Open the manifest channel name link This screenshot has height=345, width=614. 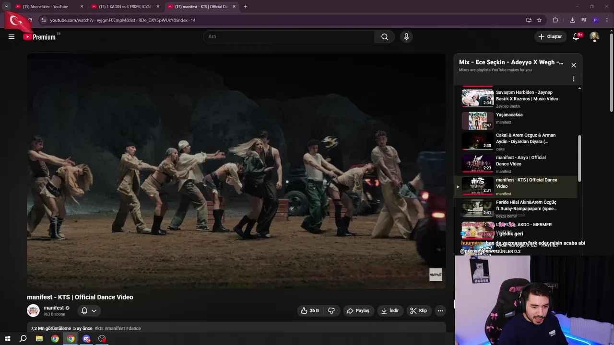click(54, 308)
